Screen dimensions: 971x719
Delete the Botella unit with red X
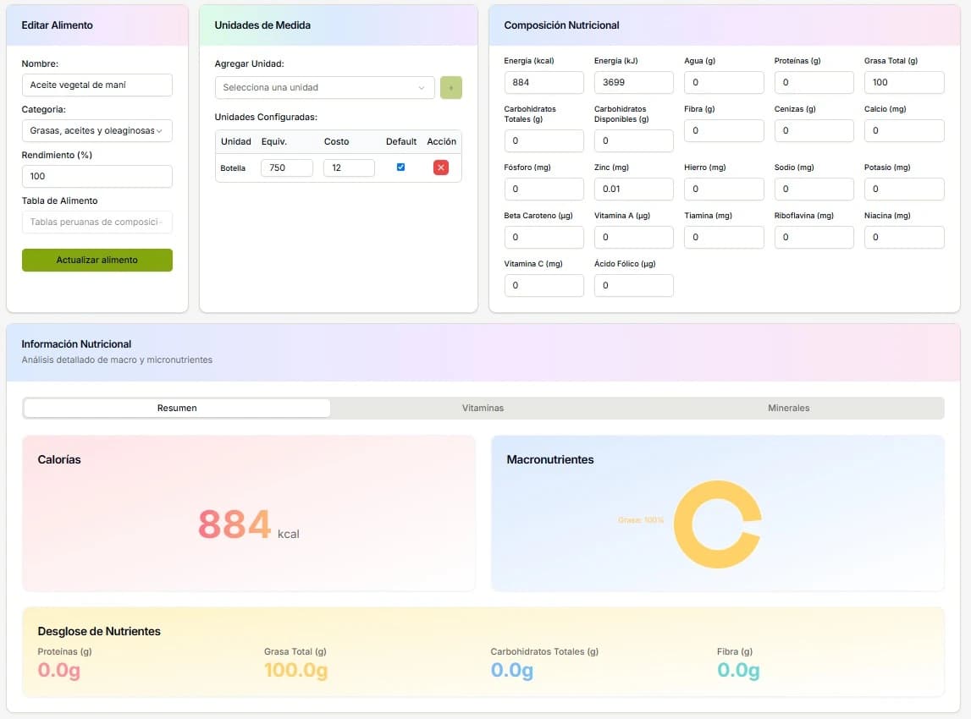(x=440, y=167)
